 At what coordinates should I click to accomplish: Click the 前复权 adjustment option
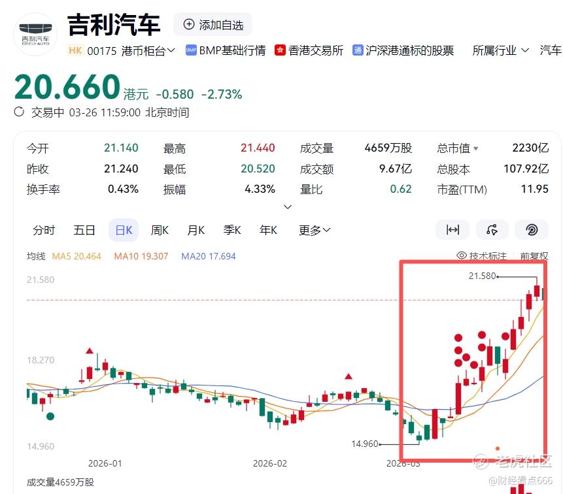534,255
